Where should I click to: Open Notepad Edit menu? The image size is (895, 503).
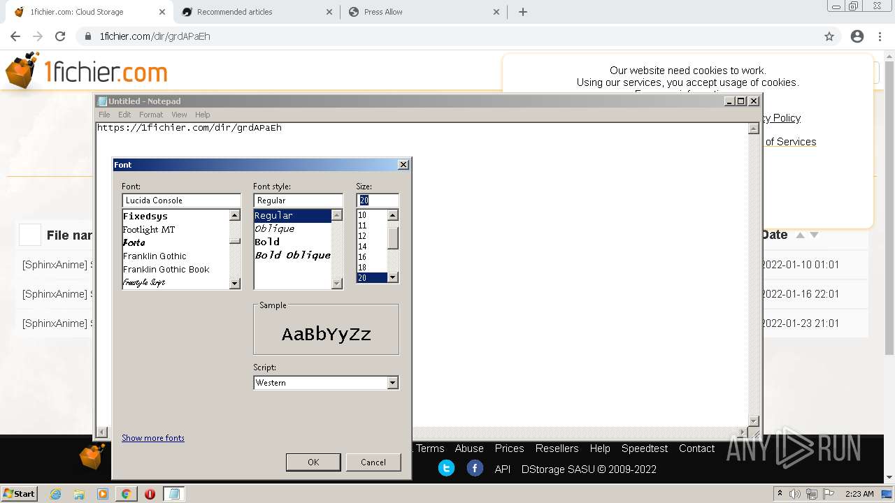point(124,115)
